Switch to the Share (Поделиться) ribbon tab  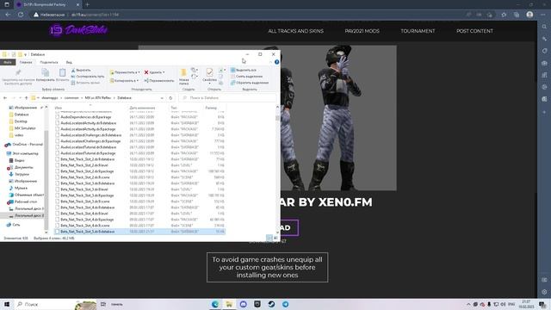(x=49, y=62)
